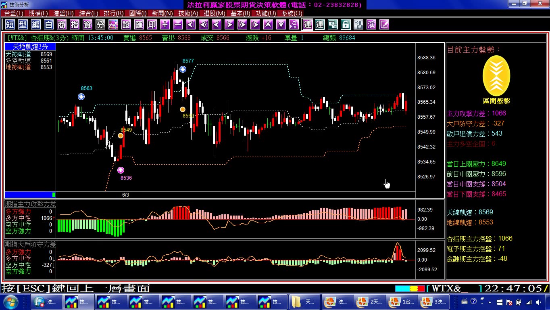The image size is (550, 310).
Task: Toggle the highlighted 連 link button
Action: (307, 25)
